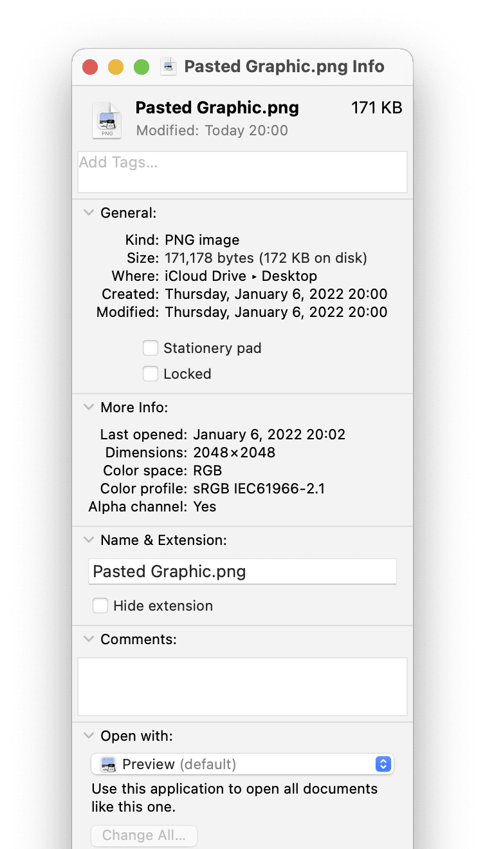Click inside the Comments text box
The image size is (485, 849).
[242, 686]
